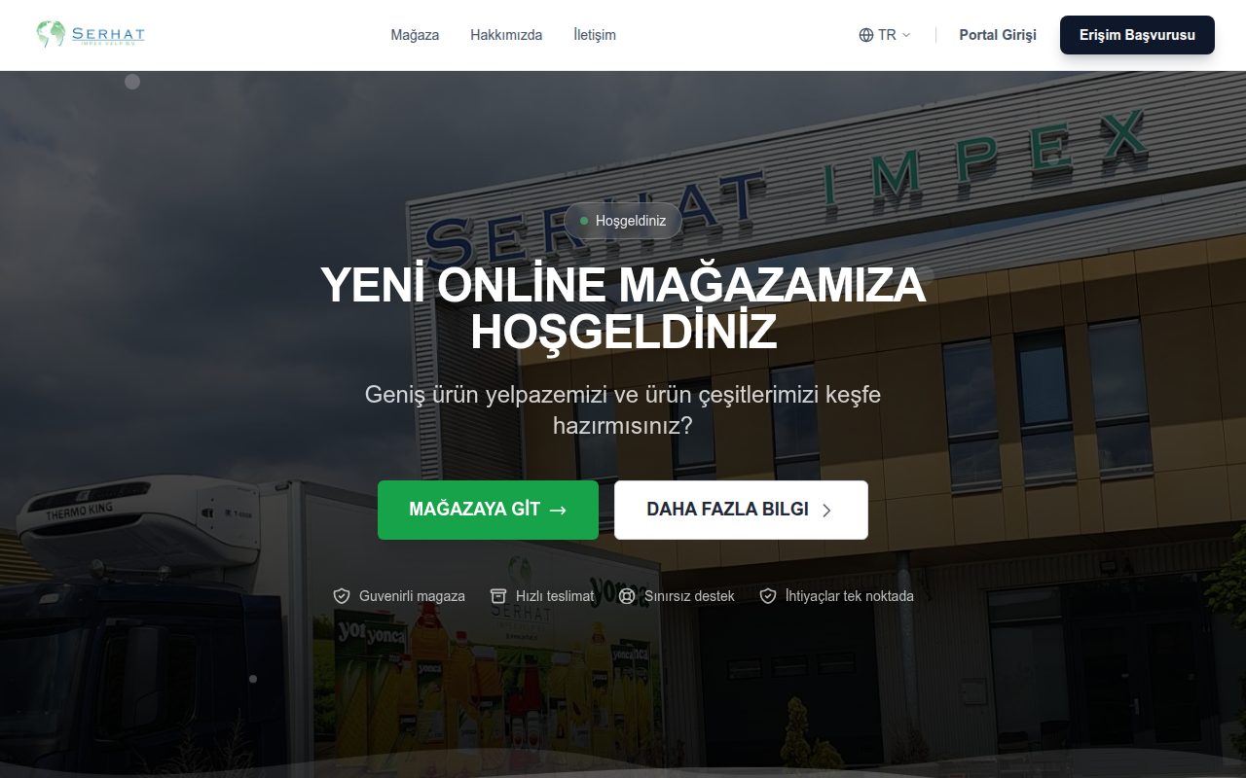Expand the TR language dropdown chevron

pyautogui.click(x=906, y=35)
